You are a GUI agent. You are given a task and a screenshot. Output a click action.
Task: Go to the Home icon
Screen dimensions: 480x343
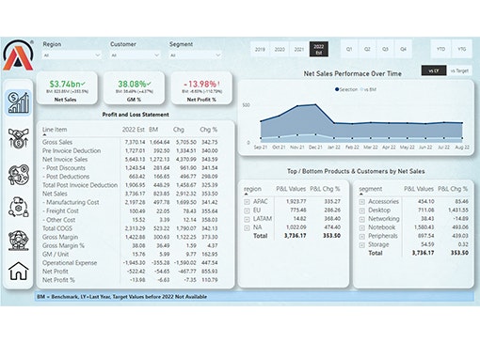pyautogui.click(x=18, y=271)
